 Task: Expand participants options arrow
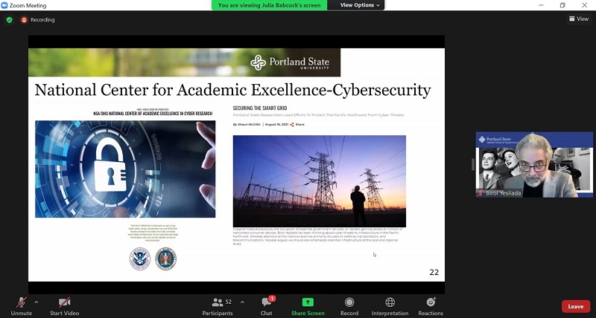(x=243, y=302)
